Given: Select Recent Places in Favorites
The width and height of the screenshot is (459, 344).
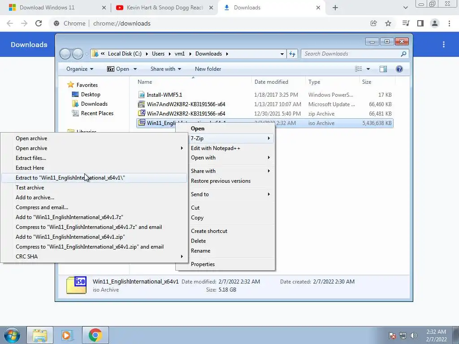Looking at the screenshot, I should pos(93,113).
